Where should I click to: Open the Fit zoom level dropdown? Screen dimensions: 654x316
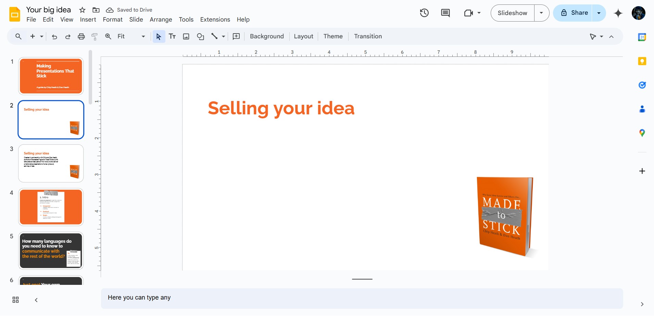pyautogui.click(x=131, y=36)
